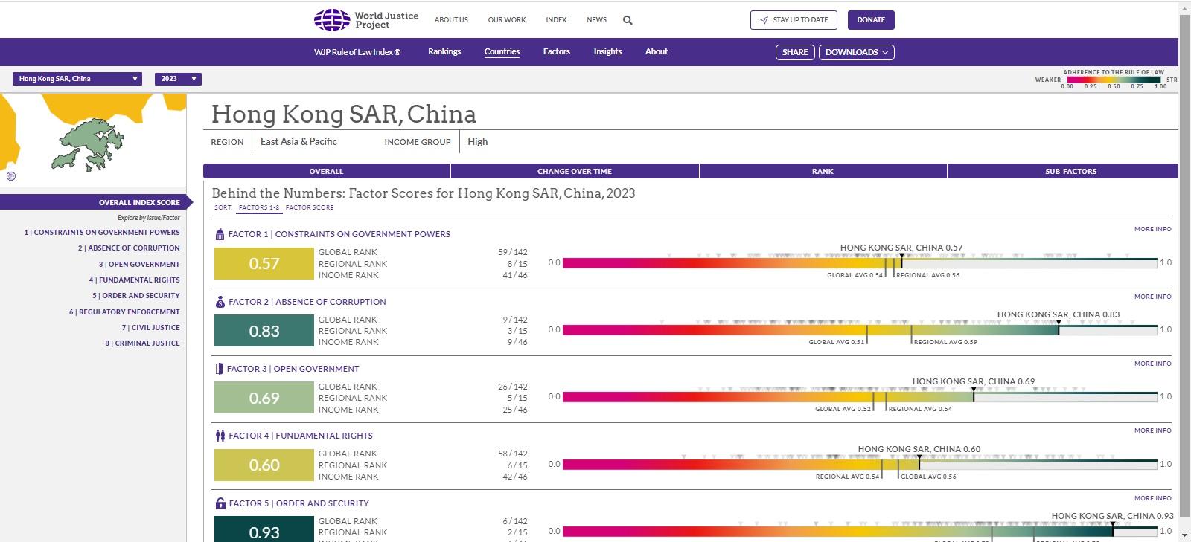Click the Factor 1 government building icon

click(x=220, y=234)
